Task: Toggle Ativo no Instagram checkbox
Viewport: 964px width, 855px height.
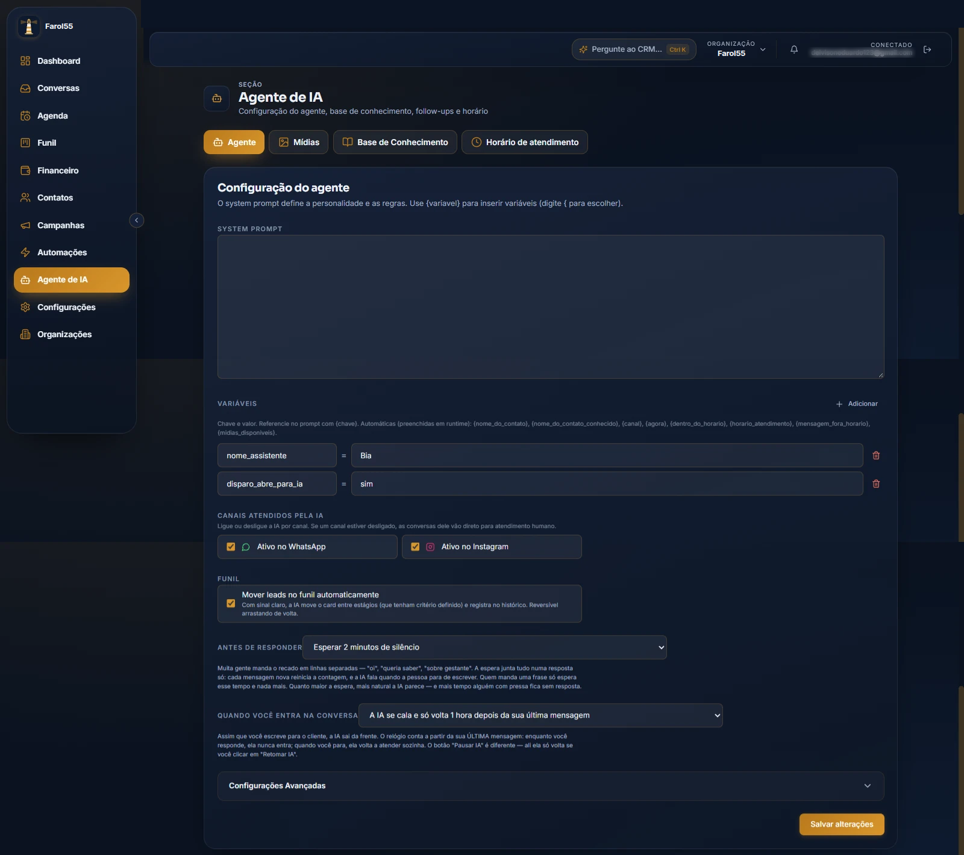Action: [x=415, y=547]
